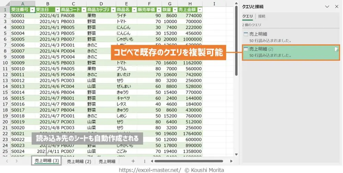Open the 商品コード filter dropdown arrow
The width and height of the screenshot is (343, 173).
83,10
